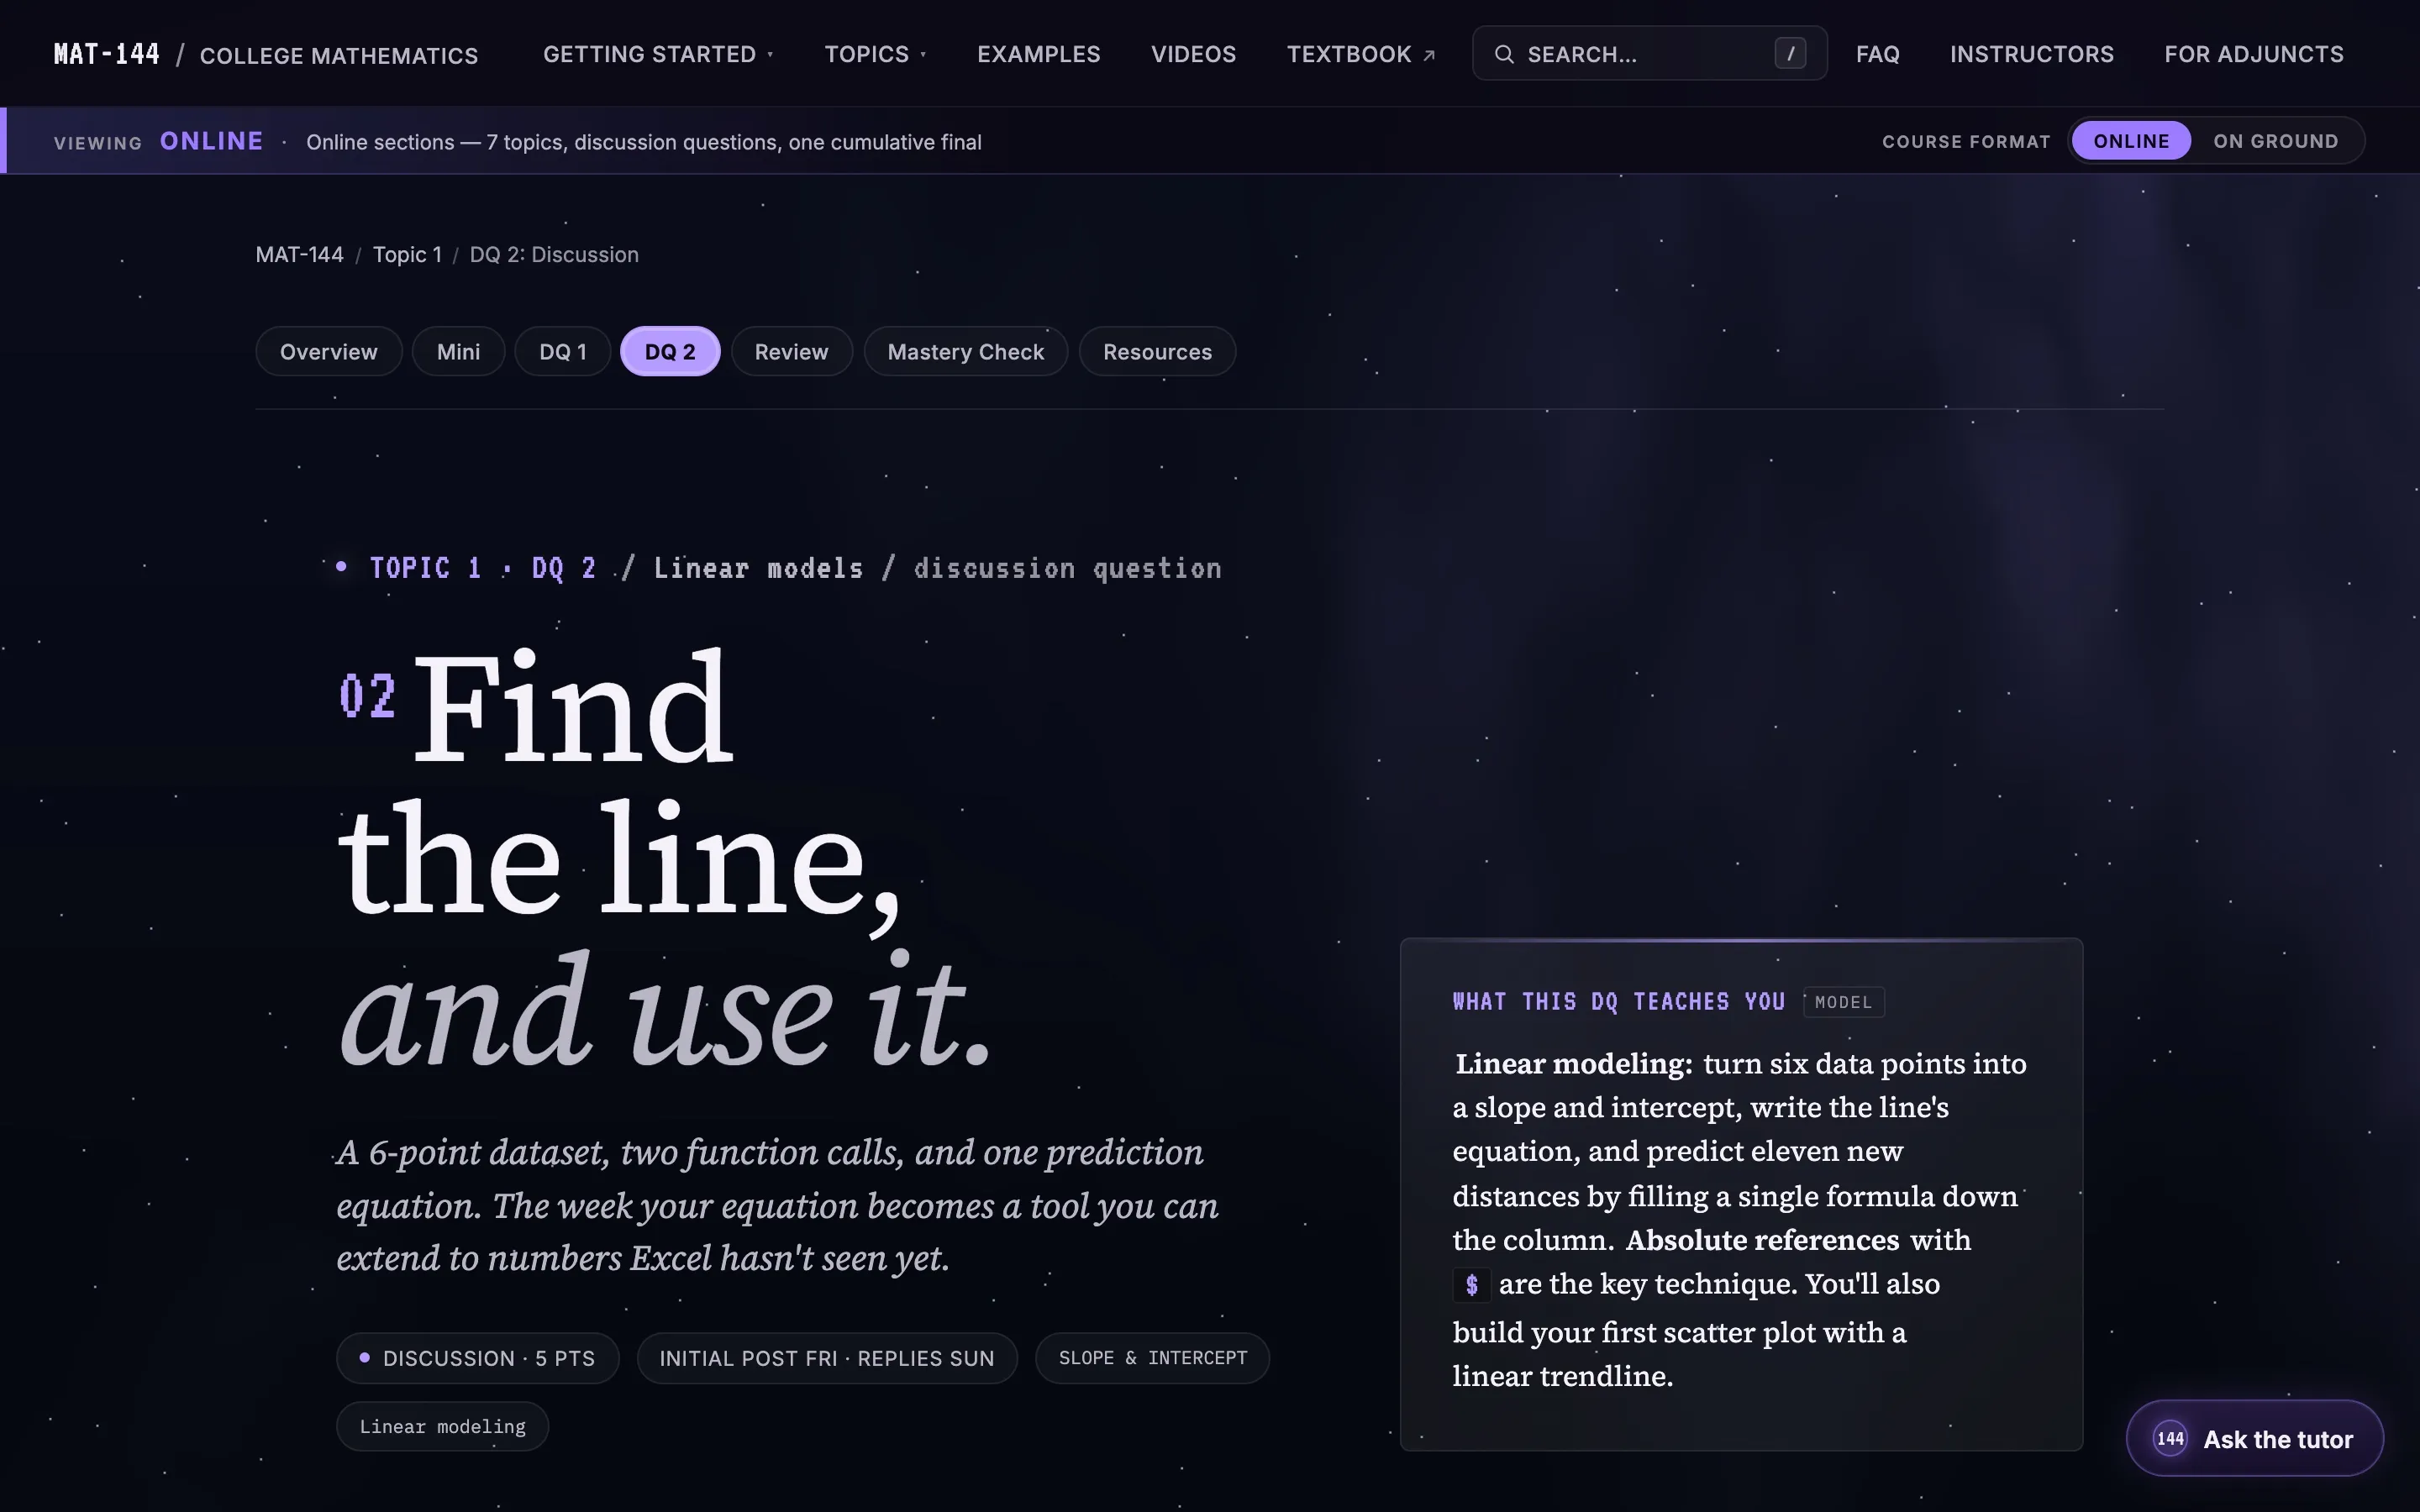Image resolution: width=2420 pixels, height=1512 pixels.
Task: Click the MAT-144 logo in the header
Action: tap(107, 54)
